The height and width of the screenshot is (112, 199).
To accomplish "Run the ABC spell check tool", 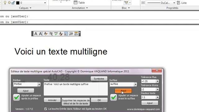I will tap(56, 34).
